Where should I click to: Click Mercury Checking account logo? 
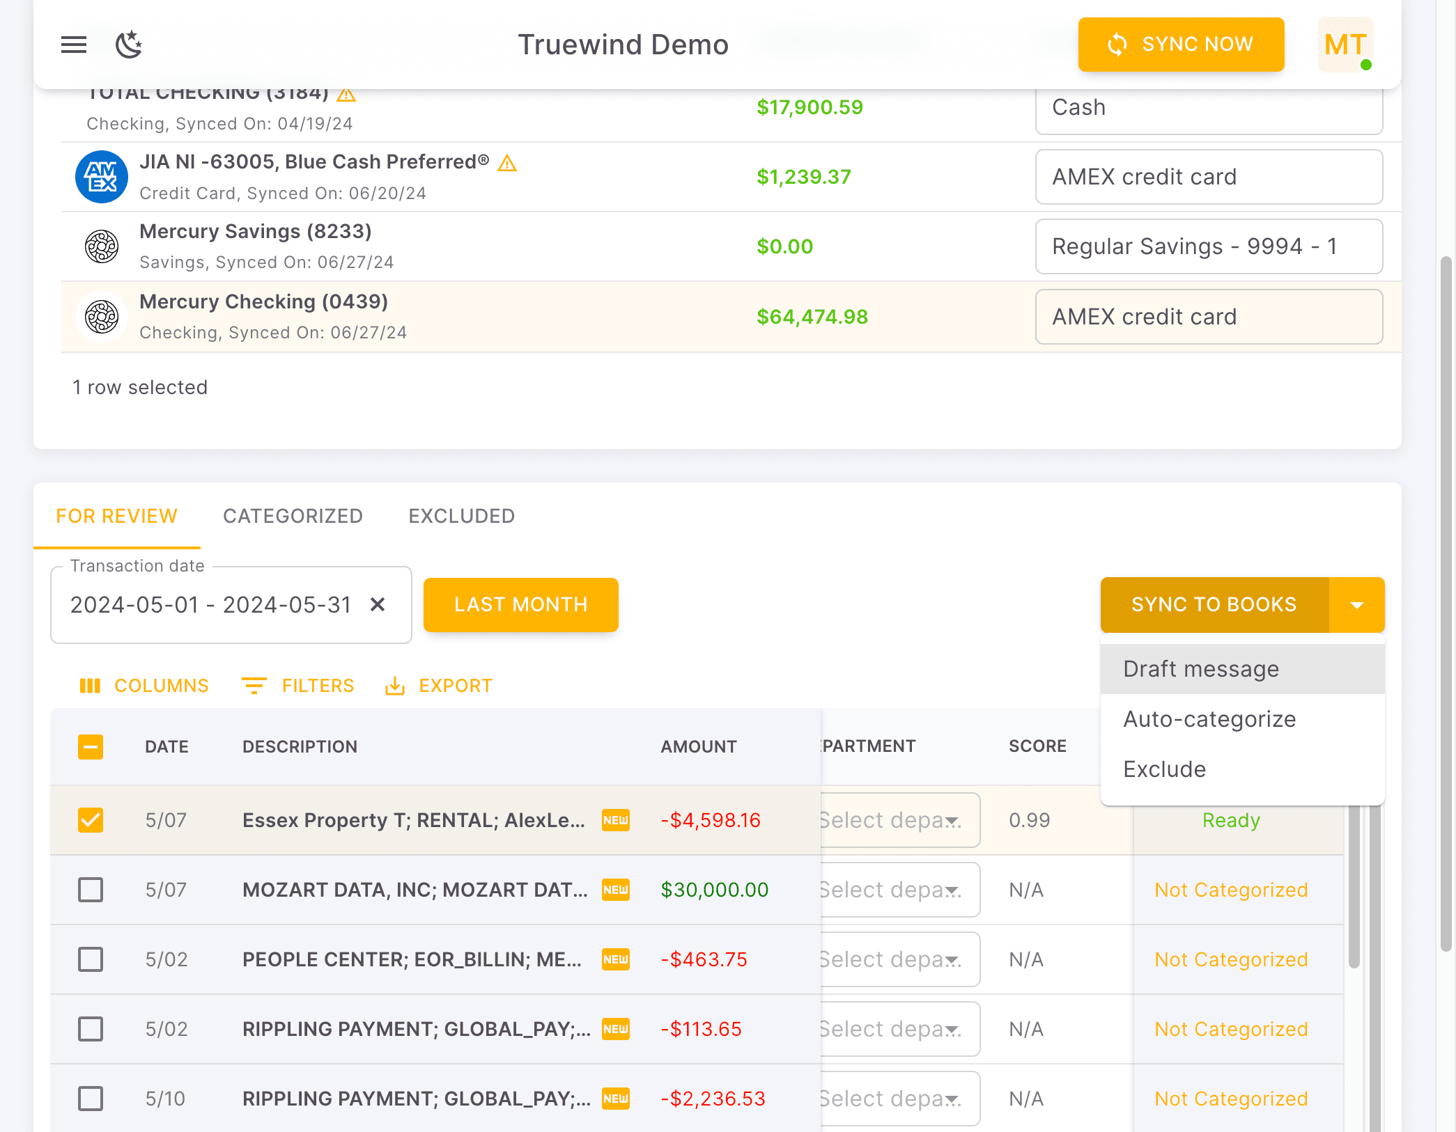(102, 317)
